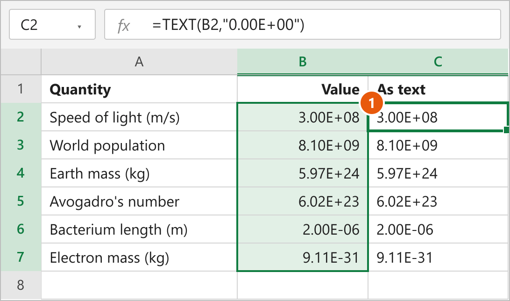Click cell B4 with value 5.97E+24

pos(303,173)
